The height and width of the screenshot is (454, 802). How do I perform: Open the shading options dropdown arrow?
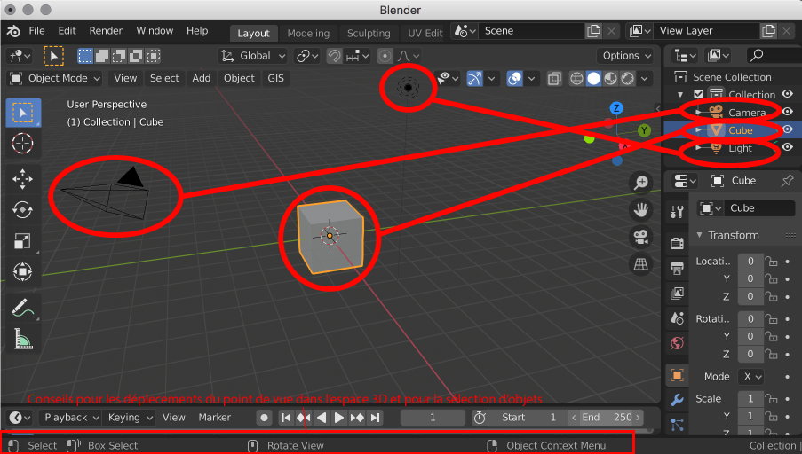(645, 79)
